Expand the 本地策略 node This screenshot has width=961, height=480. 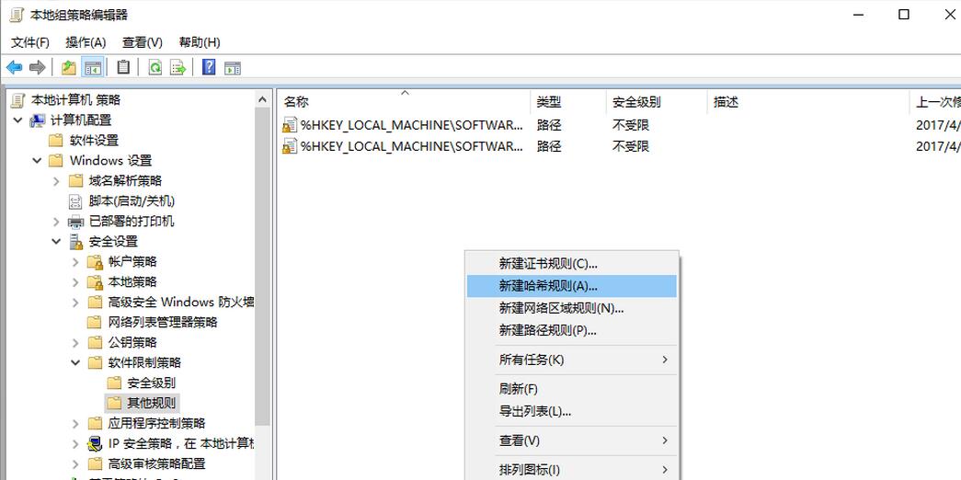(x=75, y=282)
